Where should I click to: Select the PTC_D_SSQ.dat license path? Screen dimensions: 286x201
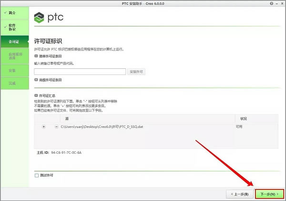[x=102, y=127]
